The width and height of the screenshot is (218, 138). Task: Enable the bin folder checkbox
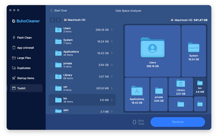[x=52, y=100]
